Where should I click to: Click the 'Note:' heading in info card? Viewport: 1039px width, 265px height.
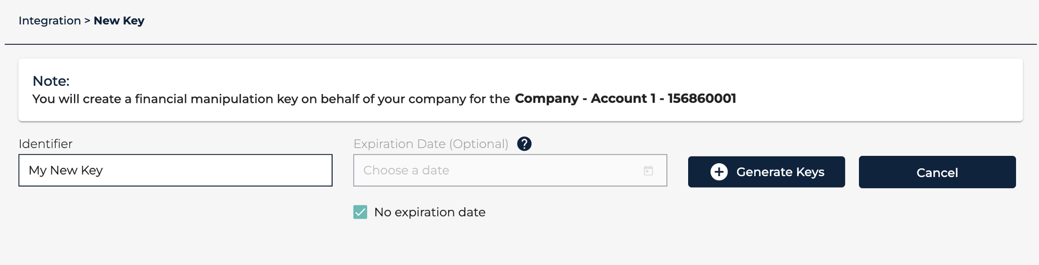51,81
